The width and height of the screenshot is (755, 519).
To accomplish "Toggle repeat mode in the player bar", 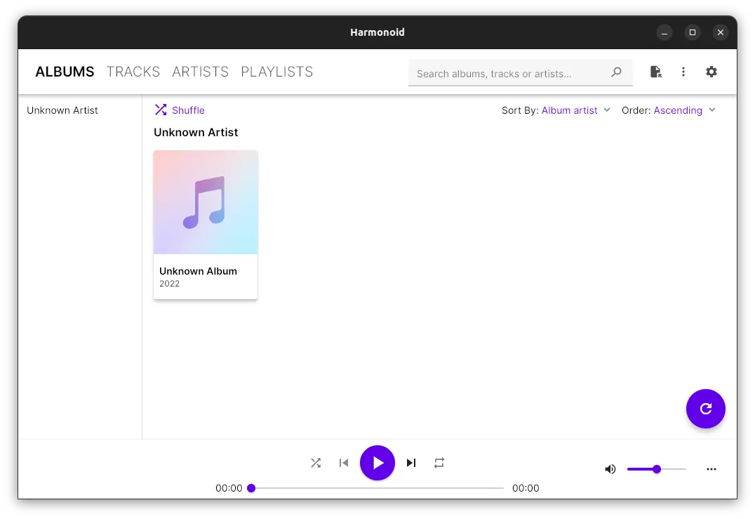I will coord(439,463).
